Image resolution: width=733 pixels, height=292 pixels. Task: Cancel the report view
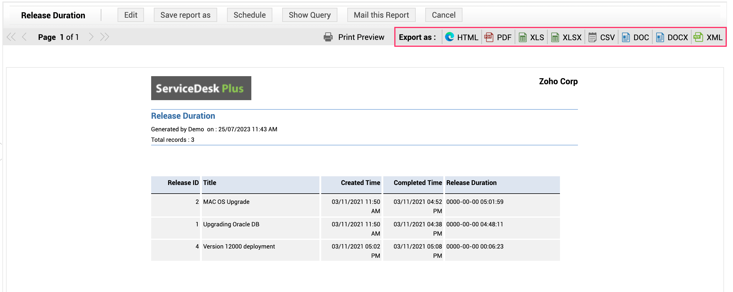click(x=444, y=15)
